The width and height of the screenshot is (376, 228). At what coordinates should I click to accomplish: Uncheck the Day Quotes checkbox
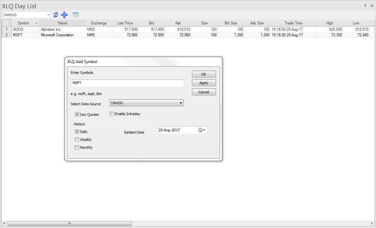pos(77,114)
